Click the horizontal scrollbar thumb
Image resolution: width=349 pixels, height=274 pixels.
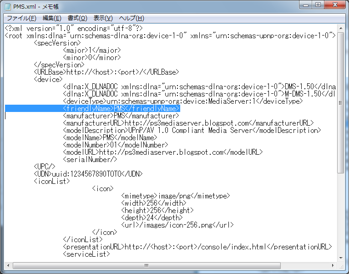(x=147, y=265)
